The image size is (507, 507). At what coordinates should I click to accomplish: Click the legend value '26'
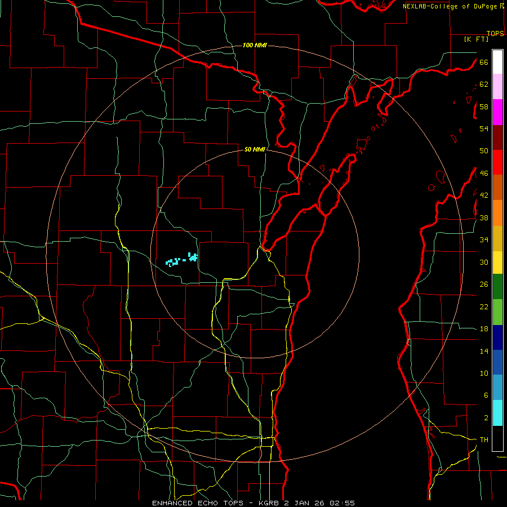[x=484, y=284]
